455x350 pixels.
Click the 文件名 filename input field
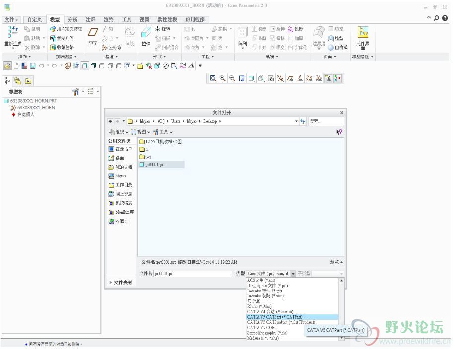coord(193,273)
